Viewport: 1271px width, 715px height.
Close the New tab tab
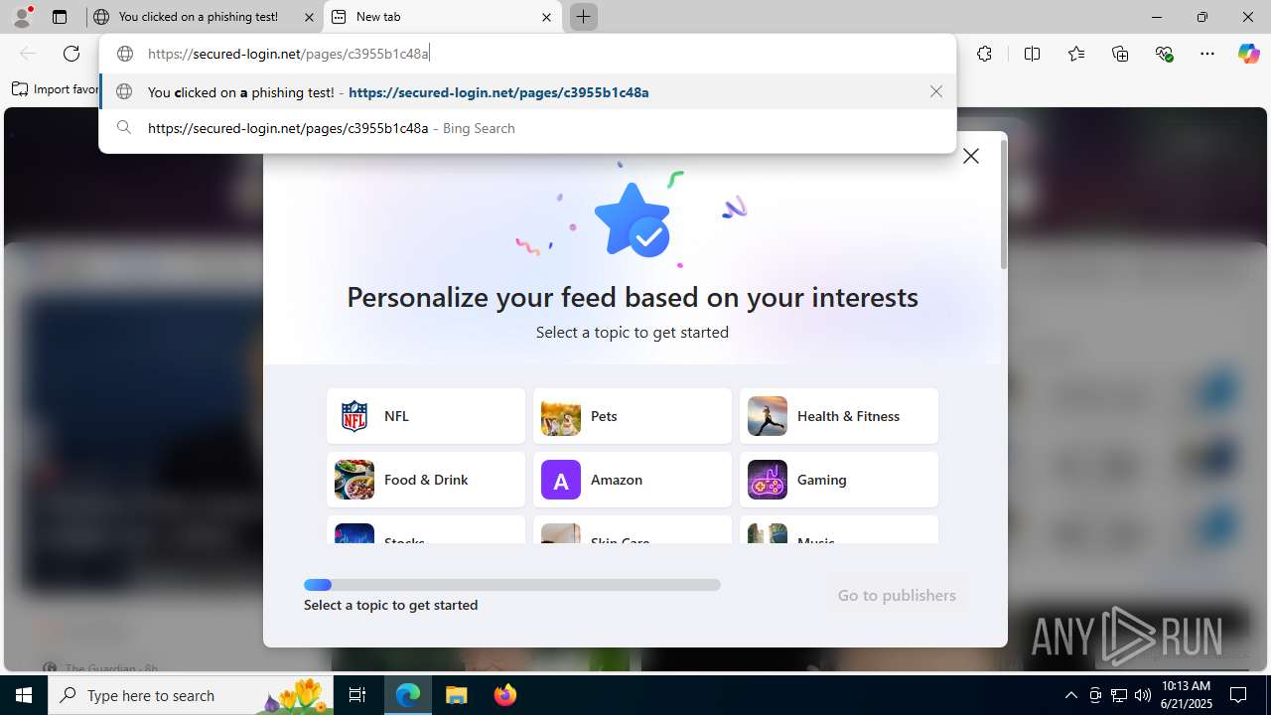pyautogui.click(x=546, y=17)
